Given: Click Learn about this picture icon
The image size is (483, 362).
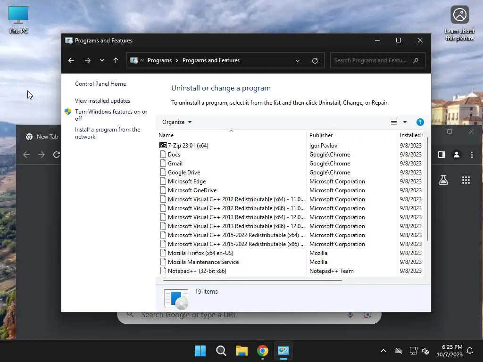Looking at the screenshot, I should pos(459,23).
